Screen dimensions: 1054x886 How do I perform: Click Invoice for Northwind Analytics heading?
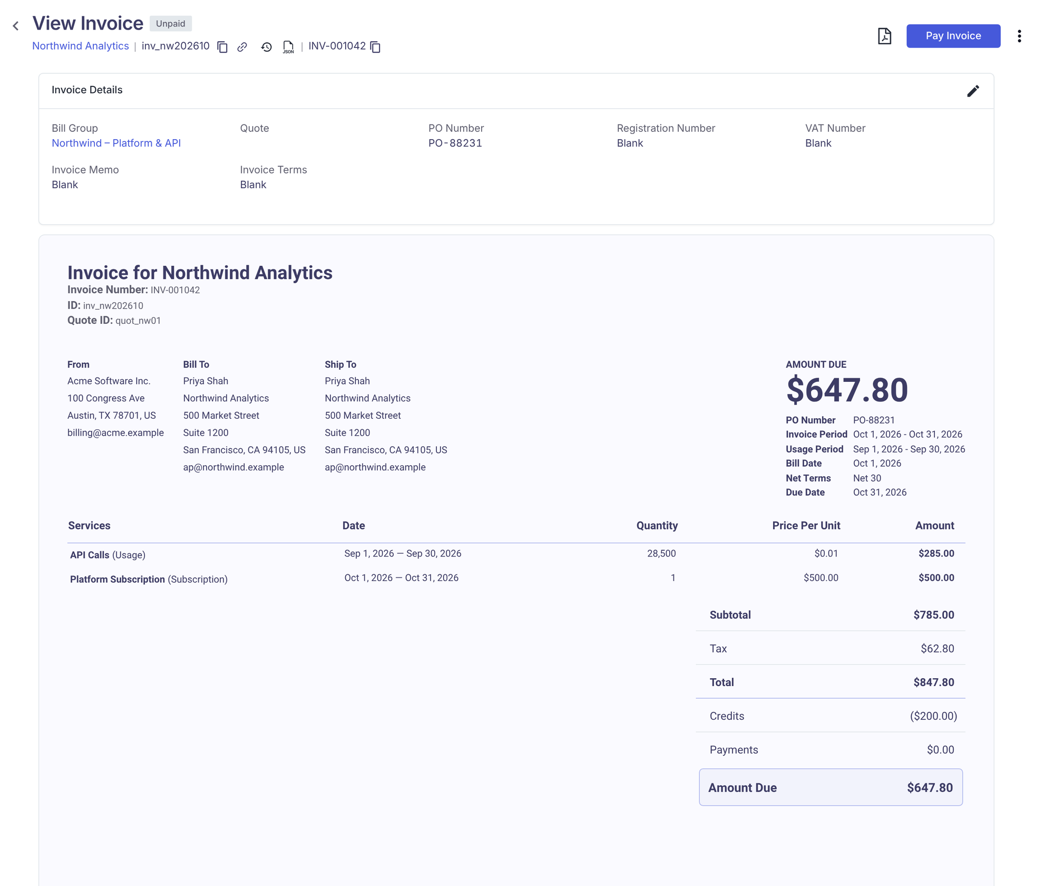pyautogui.click(x=200, y=273)
